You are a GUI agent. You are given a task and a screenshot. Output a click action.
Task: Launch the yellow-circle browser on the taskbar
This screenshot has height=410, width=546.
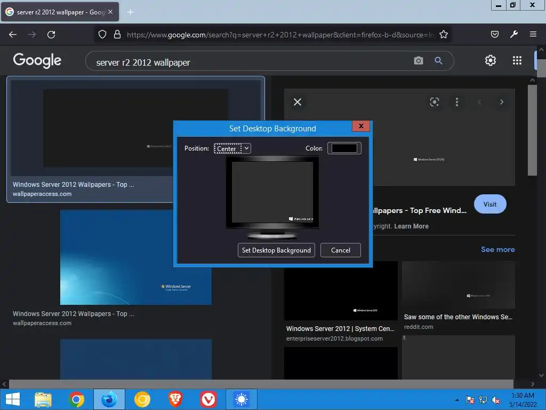pos(142,399)
